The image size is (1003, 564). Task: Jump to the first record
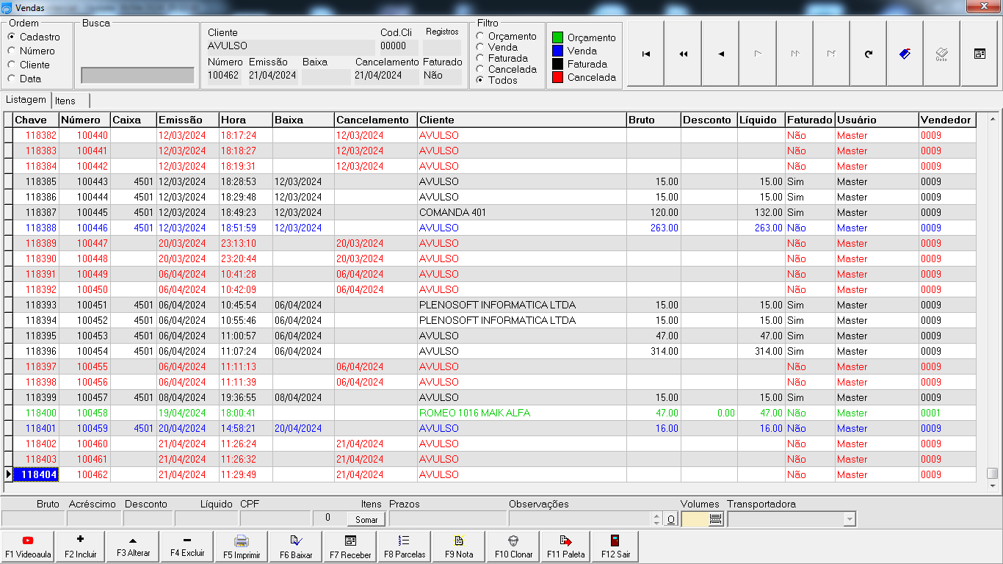pos(645,54)
